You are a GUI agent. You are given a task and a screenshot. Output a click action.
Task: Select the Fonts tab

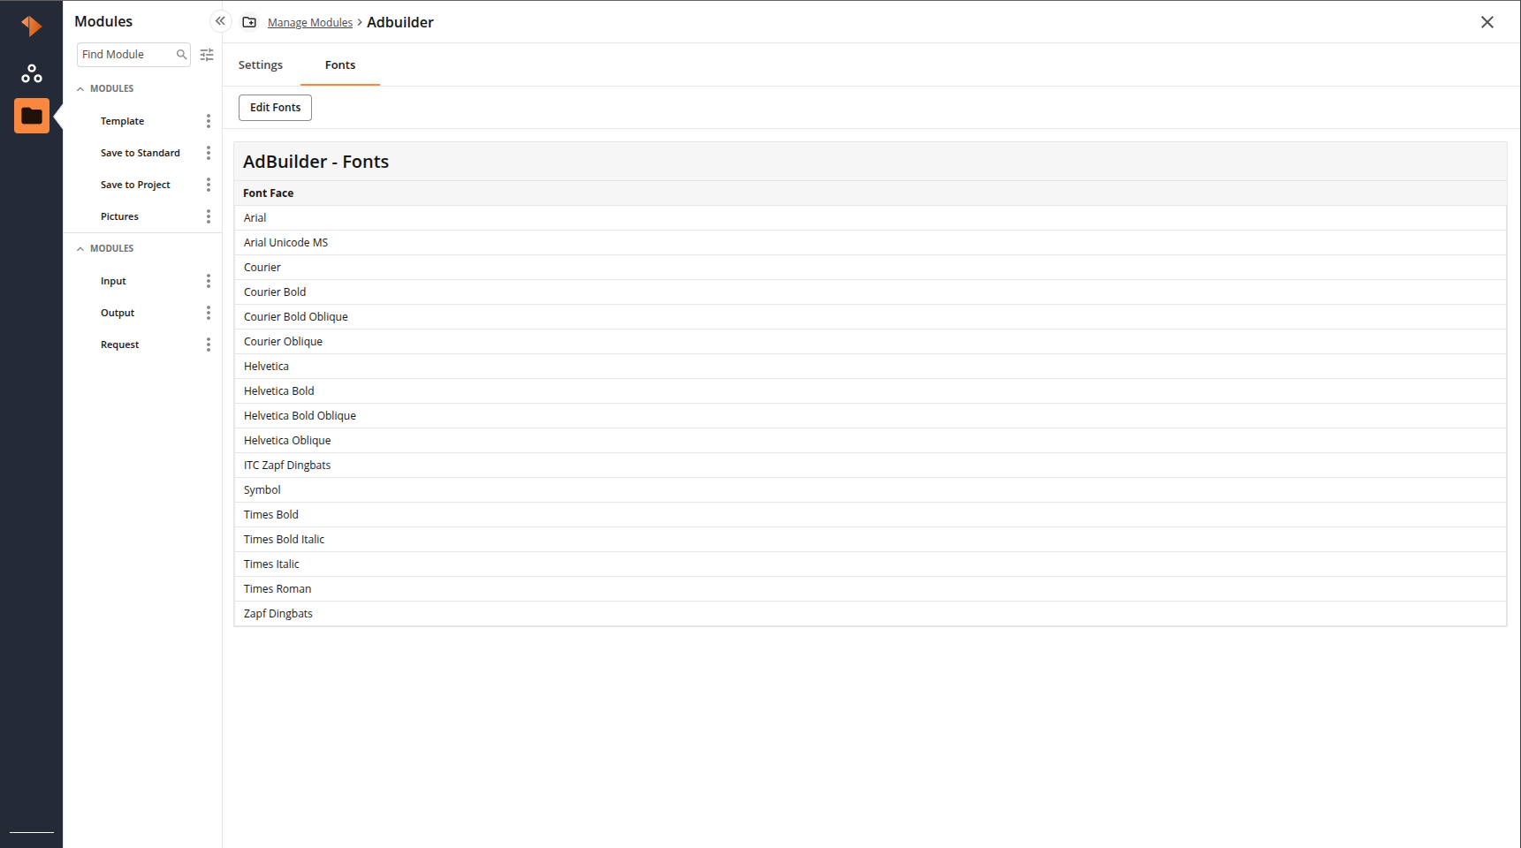pos(340,65)
